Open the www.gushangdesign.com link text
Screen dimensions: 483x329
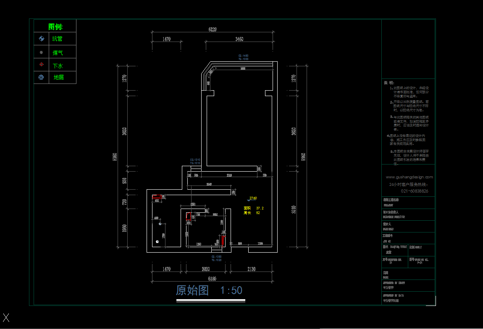click(x=409, y=177)
